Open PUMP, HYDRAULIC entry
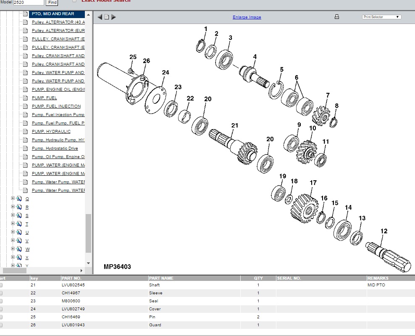The image size is (415, 336). point(51,132)
